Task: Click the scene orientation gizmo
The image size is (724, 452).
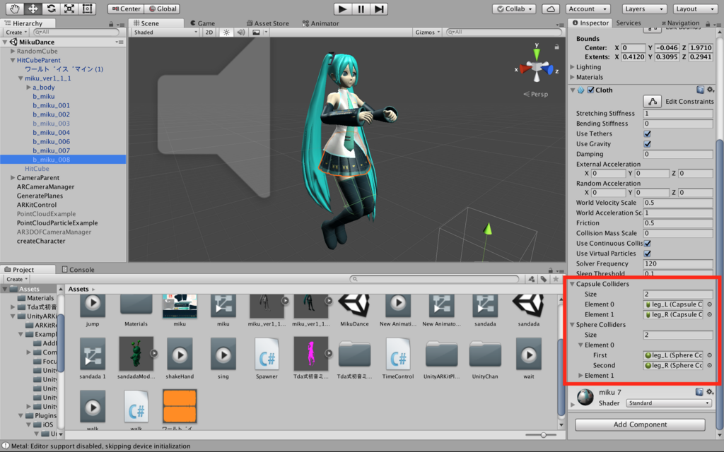Action: [537, 68]
